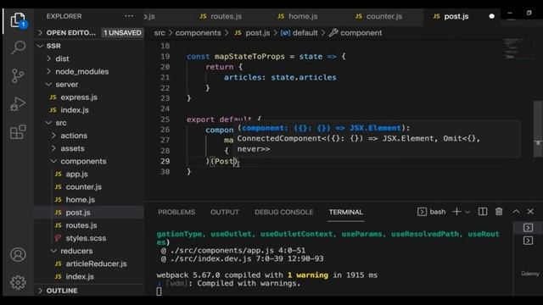Open the Output panel tab
The image size is (543, 305).
(x=224, y=212)
